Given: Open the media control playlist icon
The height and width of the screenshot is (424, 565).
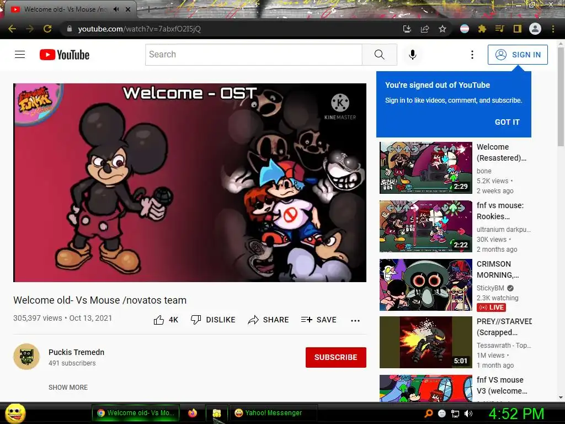Looking at the screenshot, I should (x=499, y=29).
